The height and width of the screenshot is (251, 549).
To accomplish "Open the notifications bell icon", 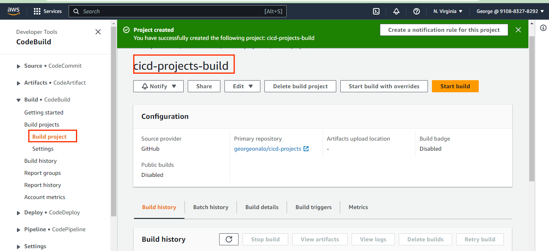I will (396, 11).
